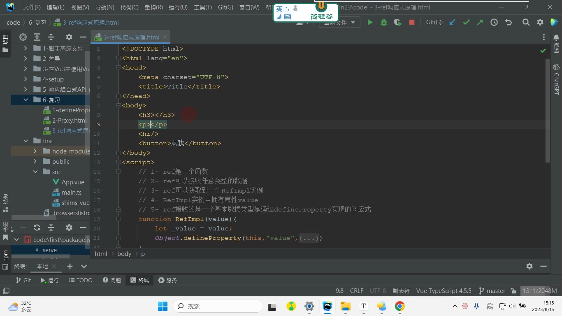Stop the running process red square
The height and width of the screenshot is (316, 562).
[x=411, y=23]
